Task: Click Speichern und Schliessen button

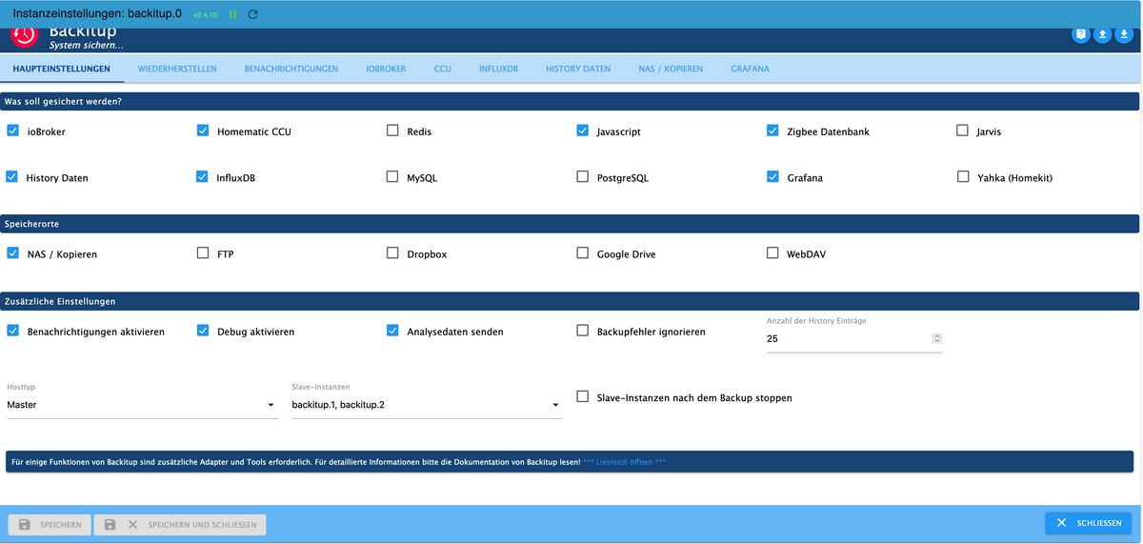Action: (180, 524)
